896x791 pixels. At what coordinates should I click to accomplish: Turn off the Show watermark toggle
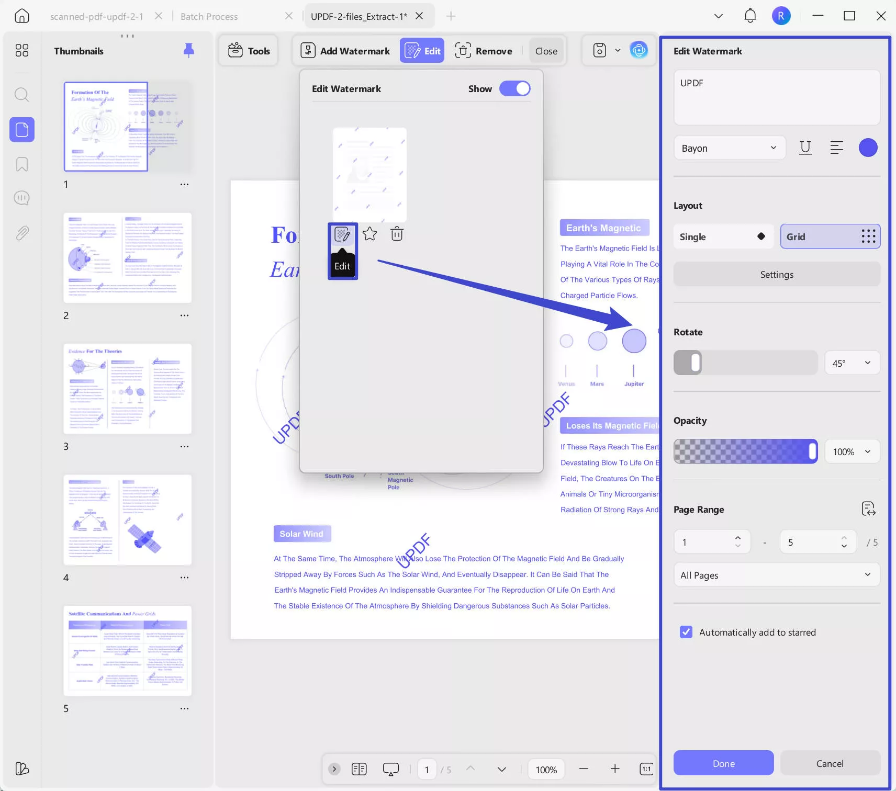(x=514, y=88)
